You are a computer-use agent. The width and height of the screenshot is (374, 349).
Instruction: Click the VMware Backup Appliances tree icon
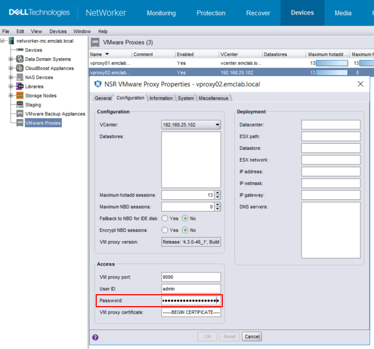click(x=20, y=114)
